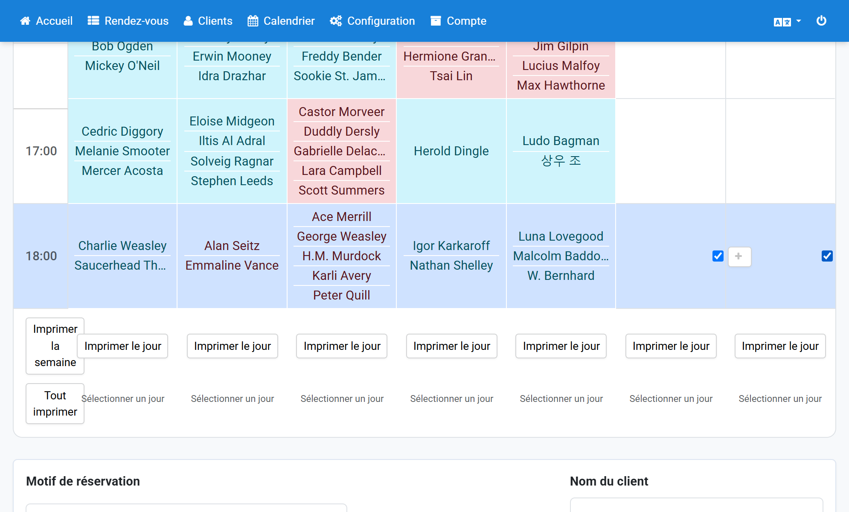Click the Rendez-vous list icon
This screenshot has width=849, height=512.
pos(93,21)
